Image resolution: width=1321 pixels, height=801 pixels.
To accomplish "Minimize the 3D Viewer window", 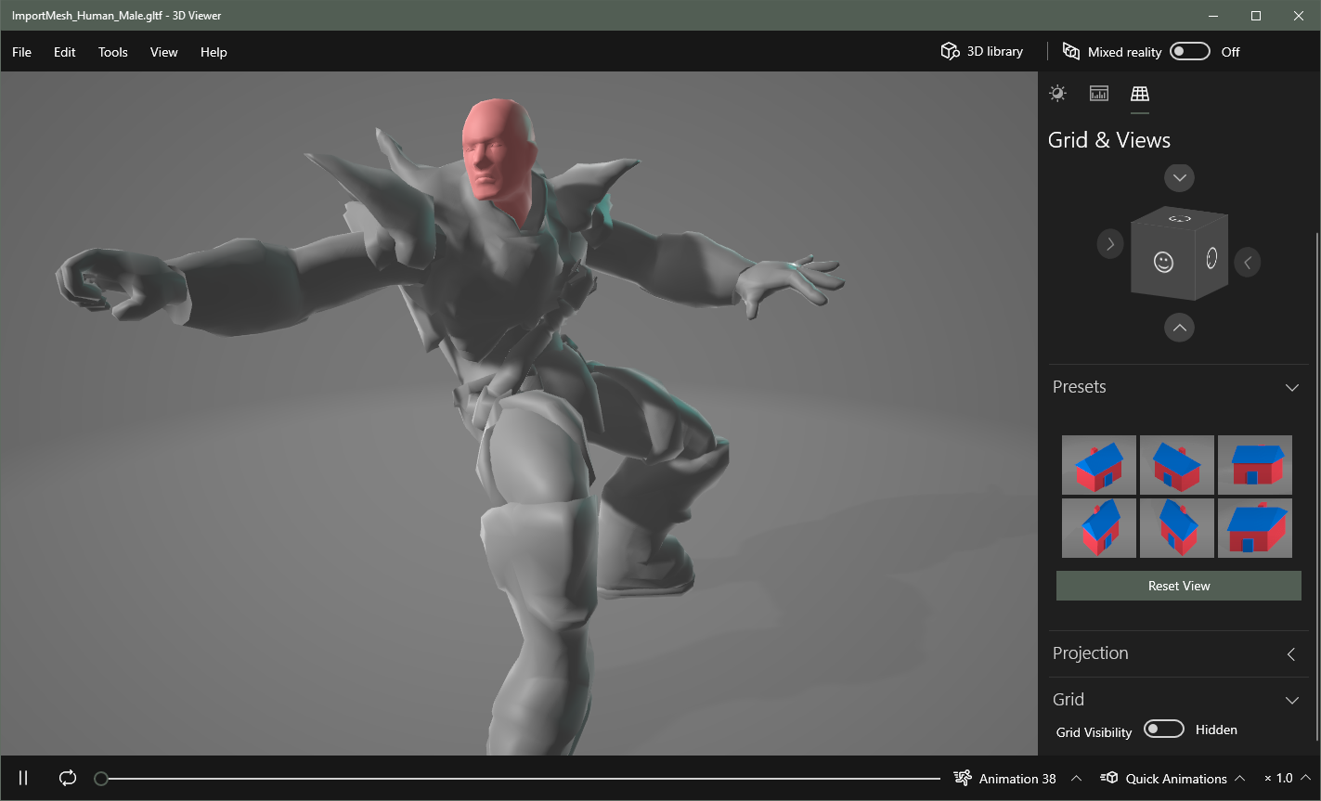I will point(1213,16).
